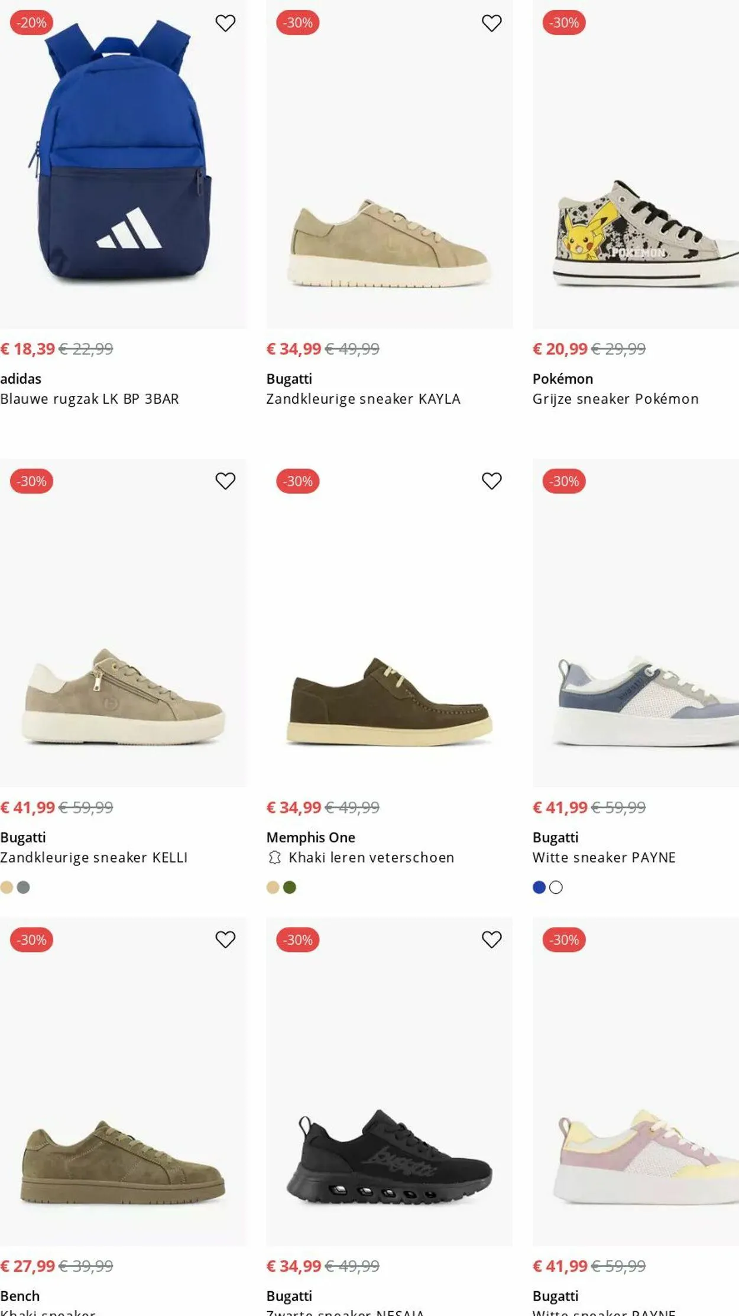Choose white swatch for PAYNE sneaker
Viewport: 739px width, 1316px height.
(x=556, y=887)
